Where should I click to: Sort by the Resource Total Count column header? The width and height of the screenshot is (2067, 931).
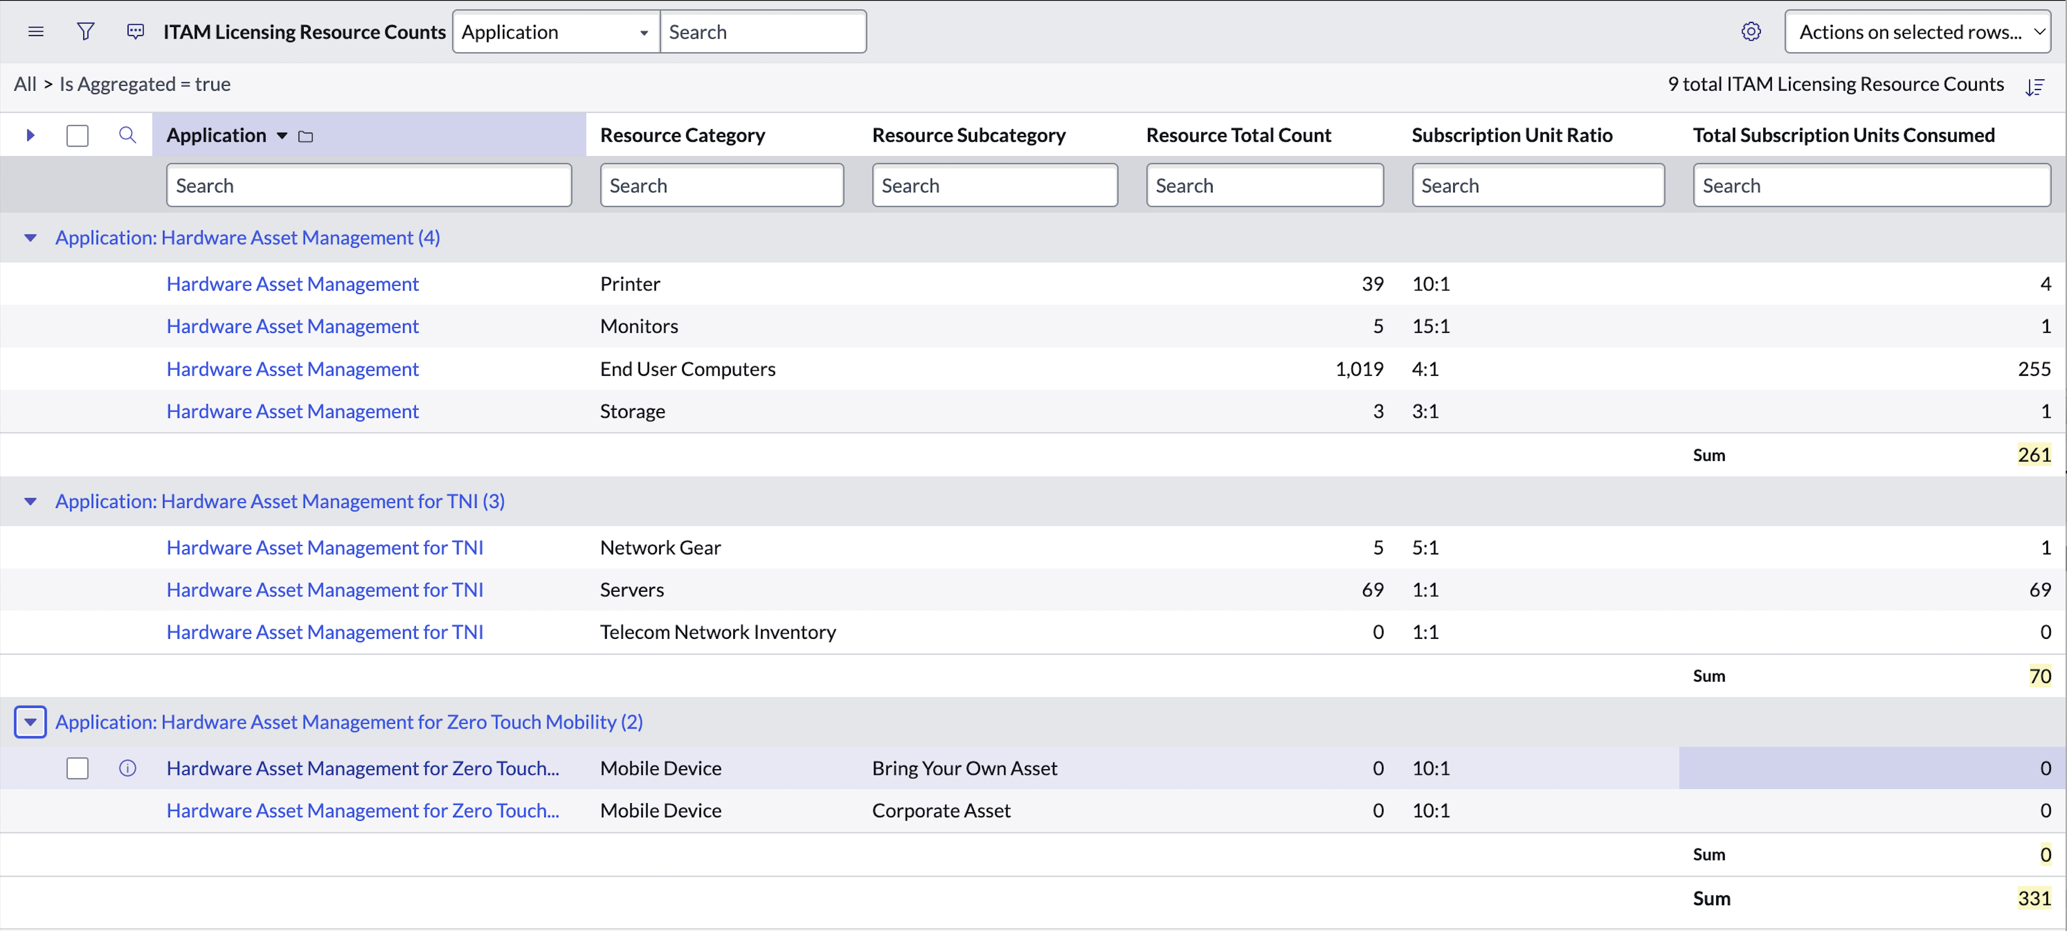coord(1239,135)
